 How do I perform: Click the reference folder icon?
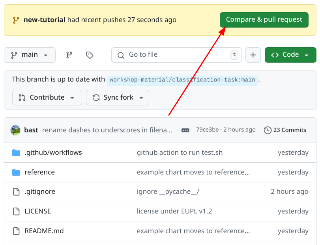click(16, 172)
